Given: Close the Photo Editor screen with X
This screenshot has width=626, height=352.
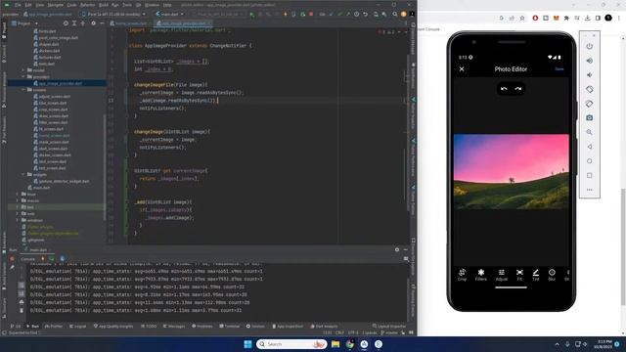Looking at the screenshot, I should click(462, 69).
